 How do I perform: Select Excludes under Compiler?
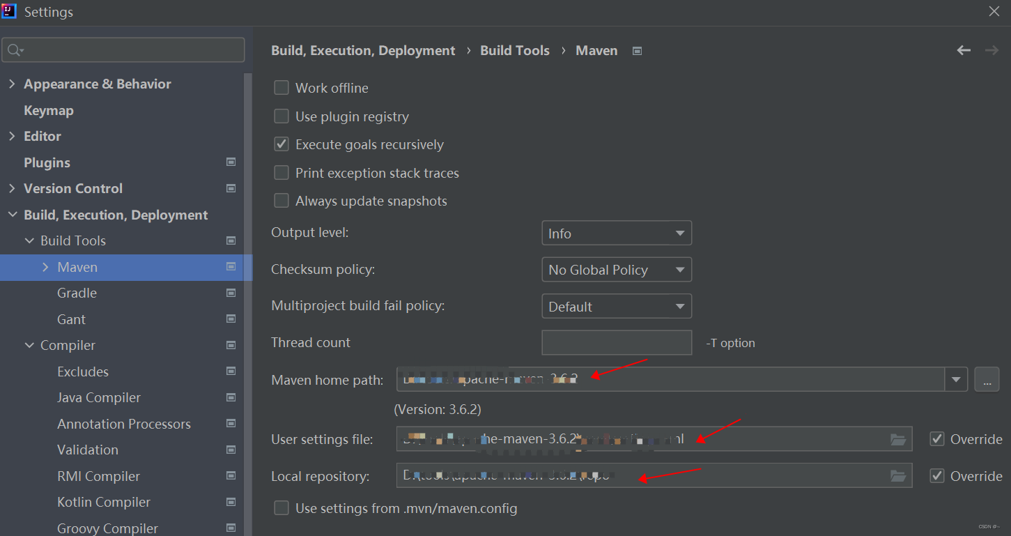[83, 372]
